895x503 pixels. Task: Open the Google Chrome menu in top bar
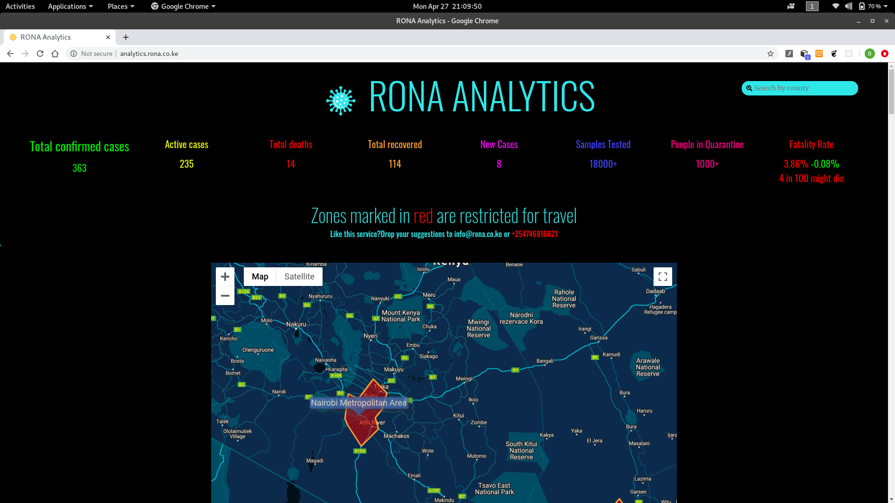[x=183, y=6]
